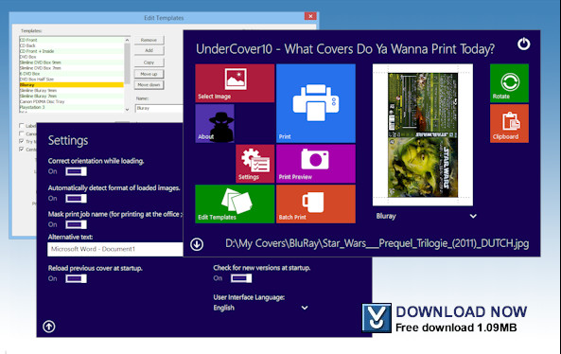
Task: Select Slimline Bluray 7mm template
Action: (x=72, y=96)
